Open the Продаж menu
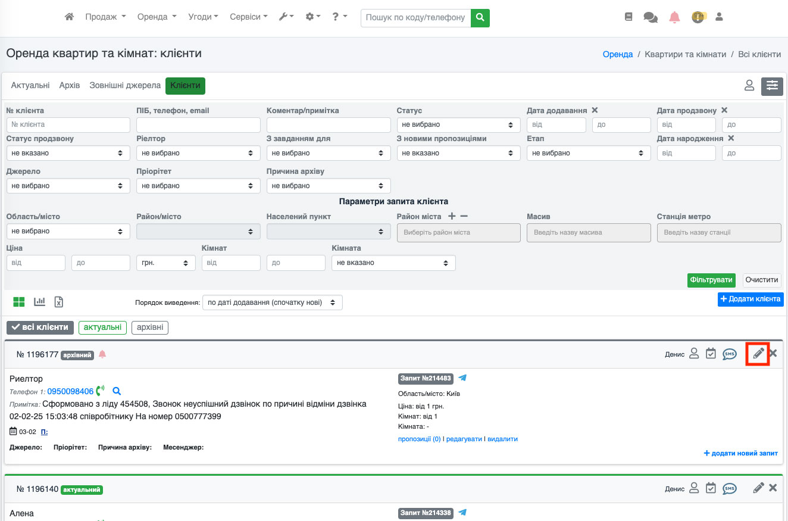The image size is (788, 521). [105, 17]
